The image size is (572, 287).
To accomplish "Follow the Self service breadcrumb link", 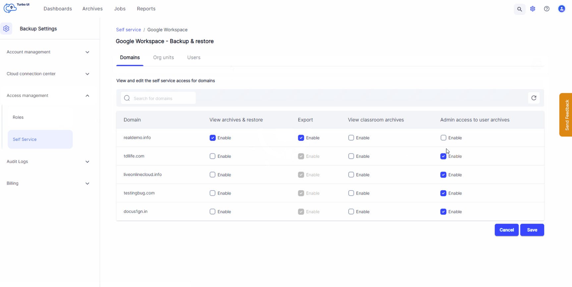I will (x=128, y=29).
